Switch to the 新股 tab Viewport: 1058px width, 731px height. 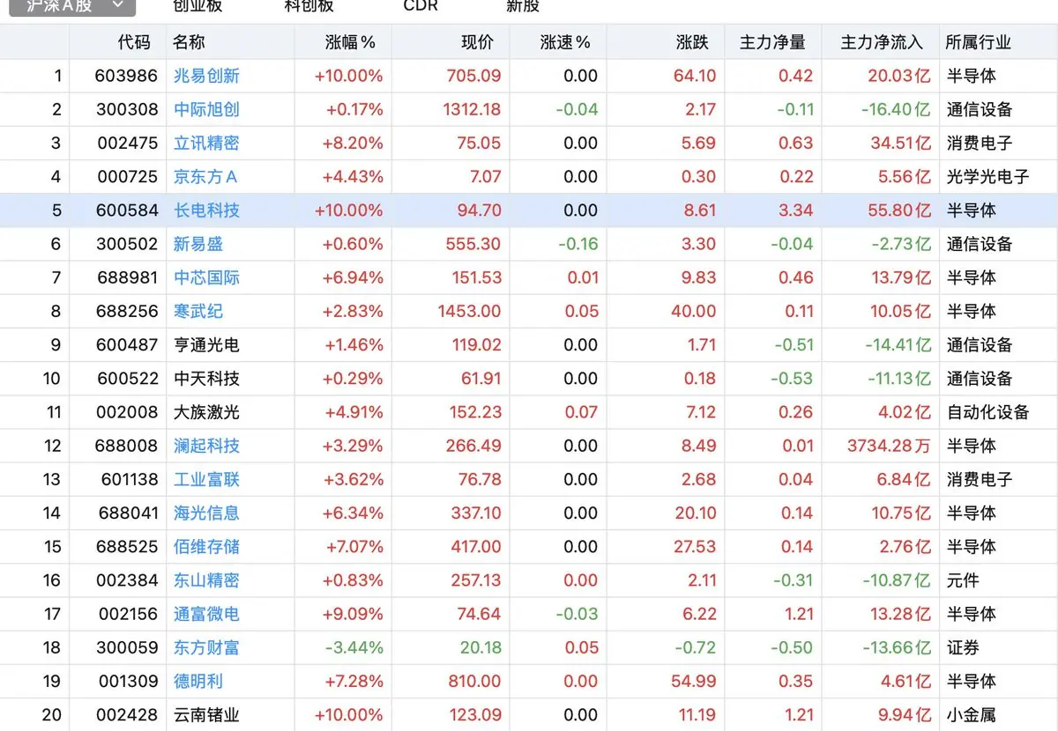pyautogui.click(x=523, y=6)
